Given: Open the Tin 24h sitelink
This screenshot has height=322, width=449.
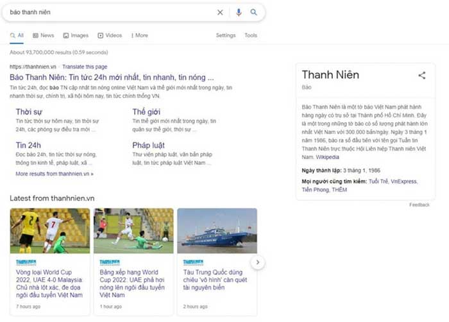Looking at the screenshot, I should pyautogui.click(x=28, y=145).
